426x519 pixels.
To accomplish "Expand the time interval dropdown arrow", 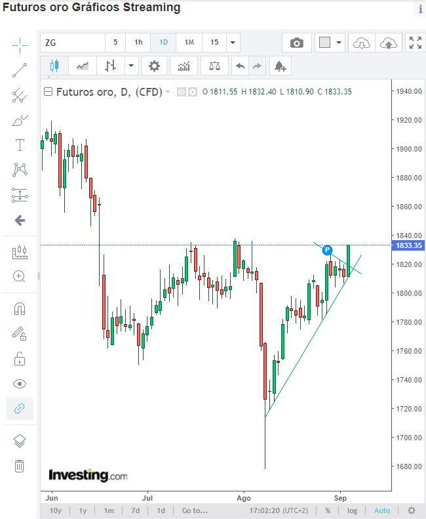I will 233,43.
